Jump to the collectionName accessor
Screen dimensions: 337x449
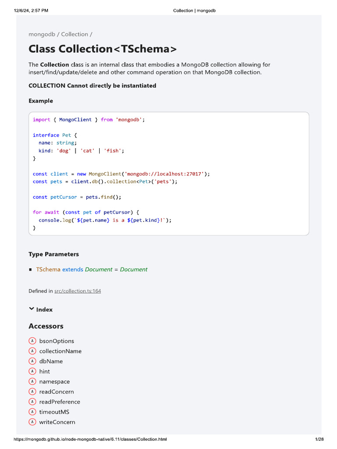pyautogui.click(x=60, y=351)
